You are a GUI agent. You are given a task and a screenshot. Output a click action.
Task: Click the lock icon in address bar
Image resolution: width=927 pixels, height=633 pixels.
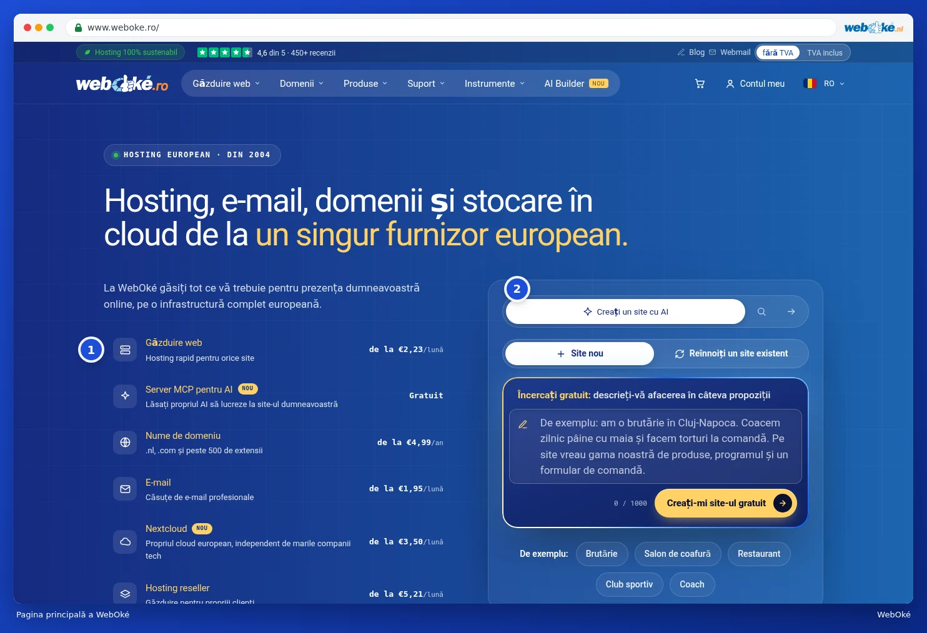(x=78, y=27)
